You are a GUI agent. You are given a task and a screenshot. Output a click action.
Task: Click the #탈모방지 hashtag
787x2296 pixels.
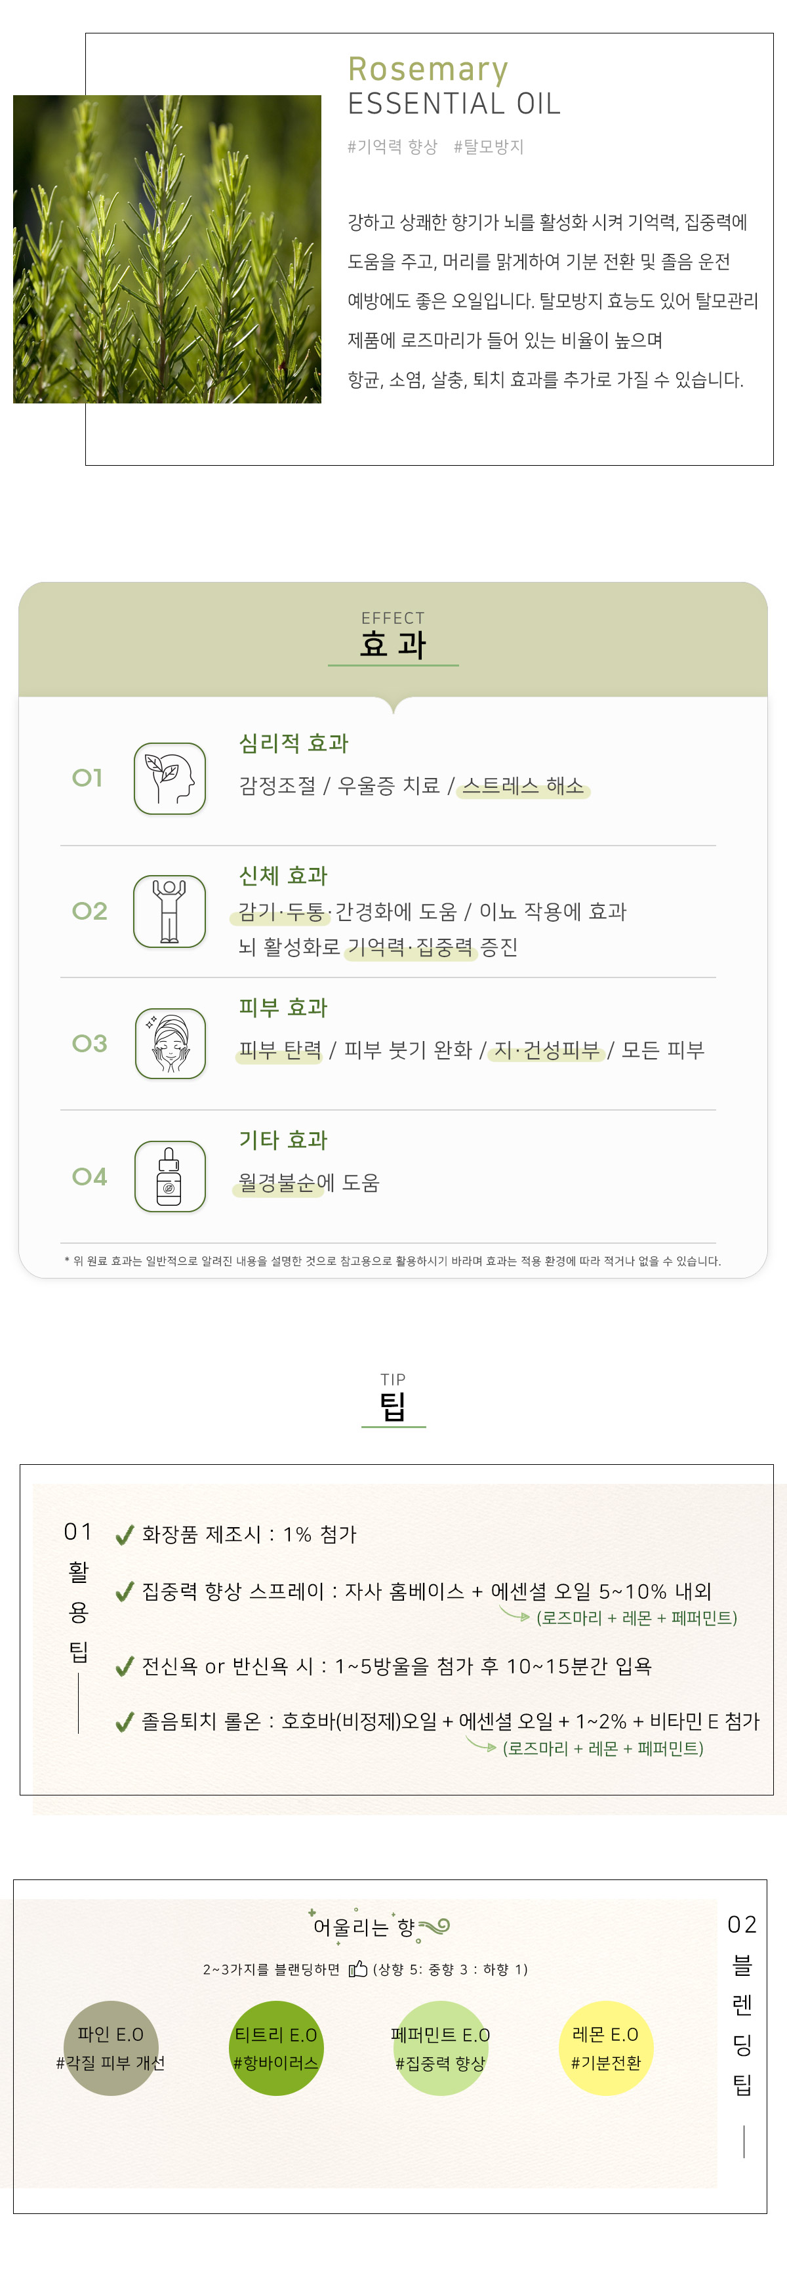point(489,147)
